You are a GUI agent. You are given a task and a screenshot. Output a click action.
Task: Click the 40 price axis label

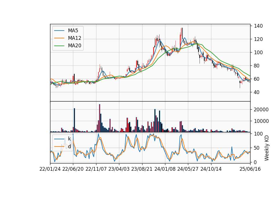(x=257, y=92)
